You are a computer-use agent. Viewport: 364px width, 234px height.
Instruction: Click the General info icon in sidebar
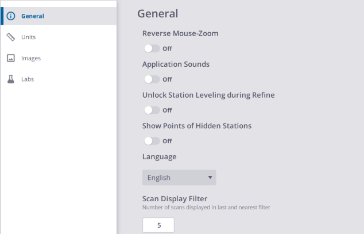coord(10,16)
